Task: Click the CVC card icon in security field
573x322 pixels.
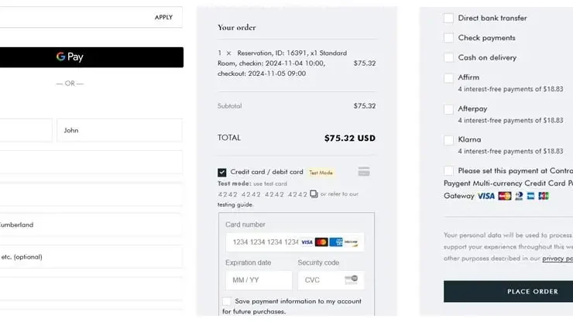Action: click(x=352, y=280)
